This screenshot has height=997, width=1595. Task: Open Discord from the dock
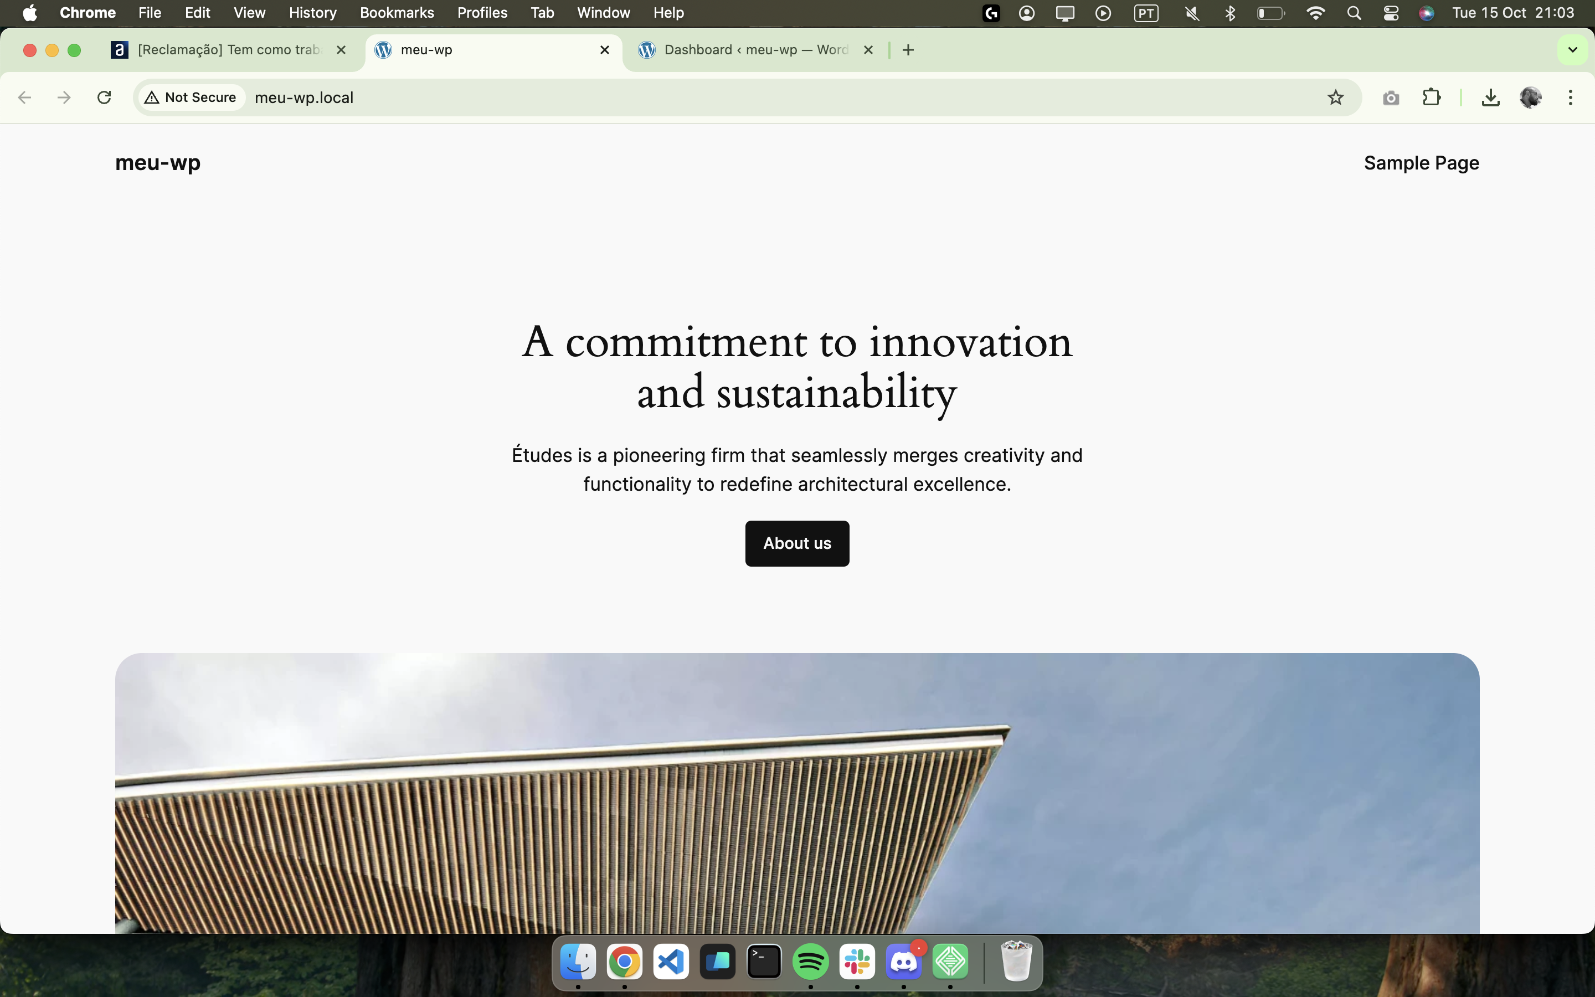pos(904,962)
